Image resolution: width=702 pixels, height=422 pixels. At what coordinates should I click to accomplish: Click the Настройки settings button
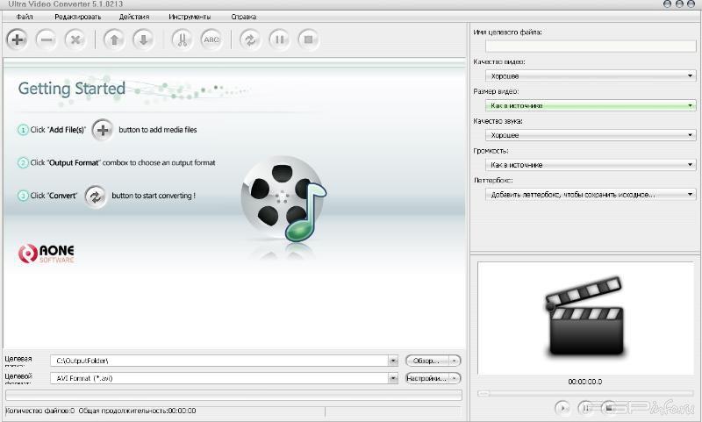point(427,378)
